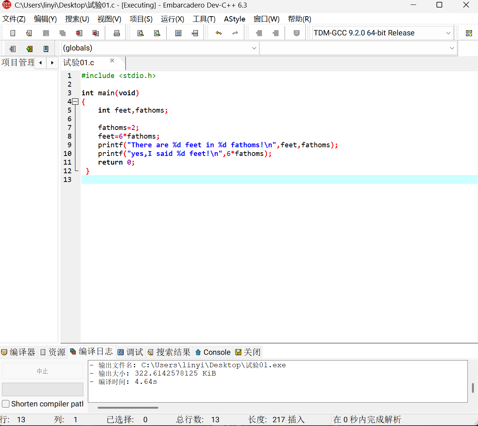
Task: Click the comment toggle toolbar icon
Action: click(x=297, y=33)
